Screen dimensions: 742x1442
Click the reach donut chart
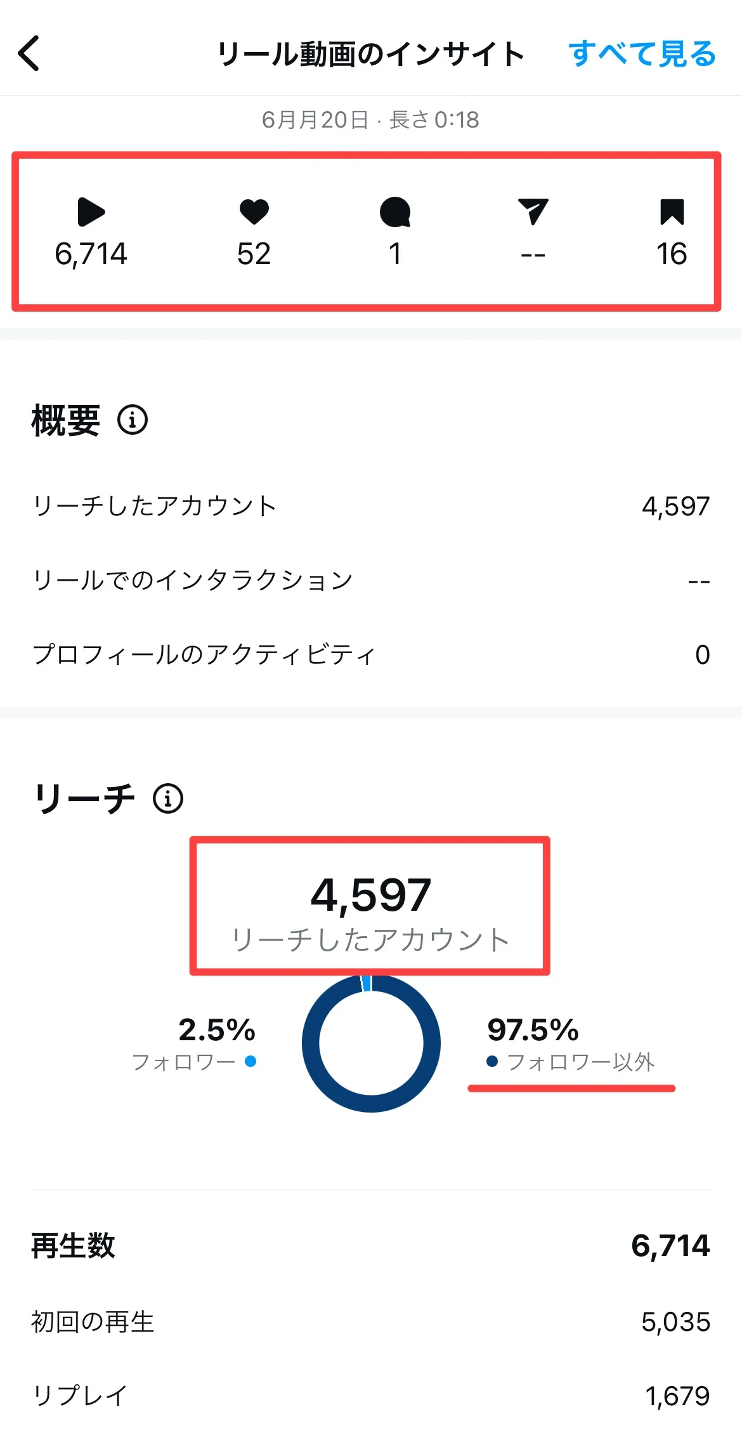coord(371,1043)
